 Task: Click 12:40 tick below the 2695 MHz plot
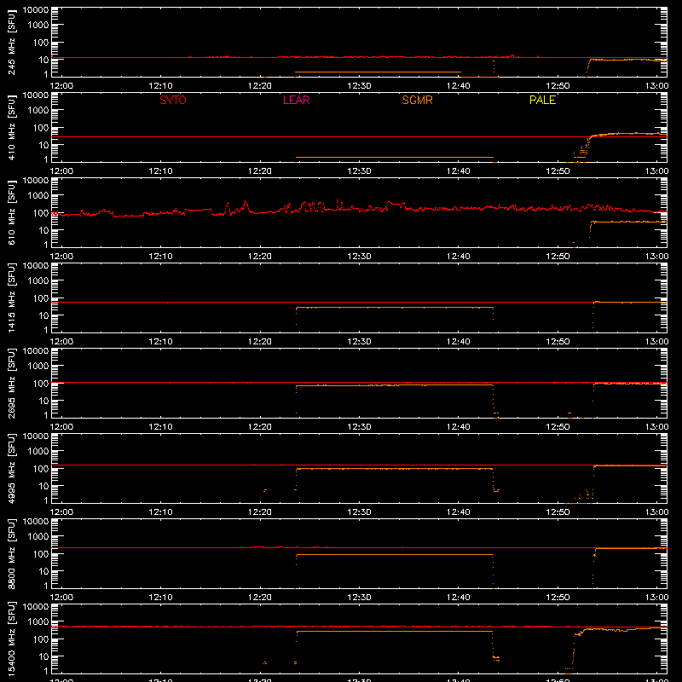pos(459,427)
